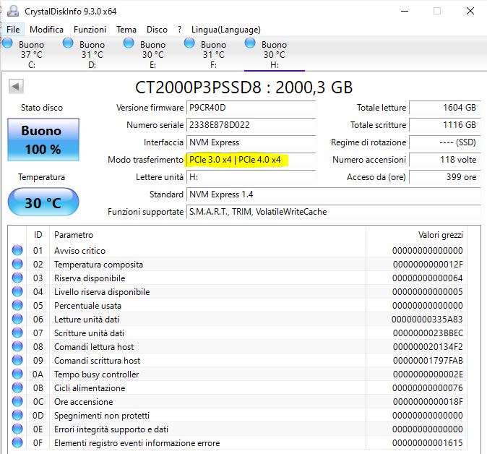This screenshot has width=487, height=454.
Task: Select the Ore accensione parameter text
Action: click(x=83, y=402)
